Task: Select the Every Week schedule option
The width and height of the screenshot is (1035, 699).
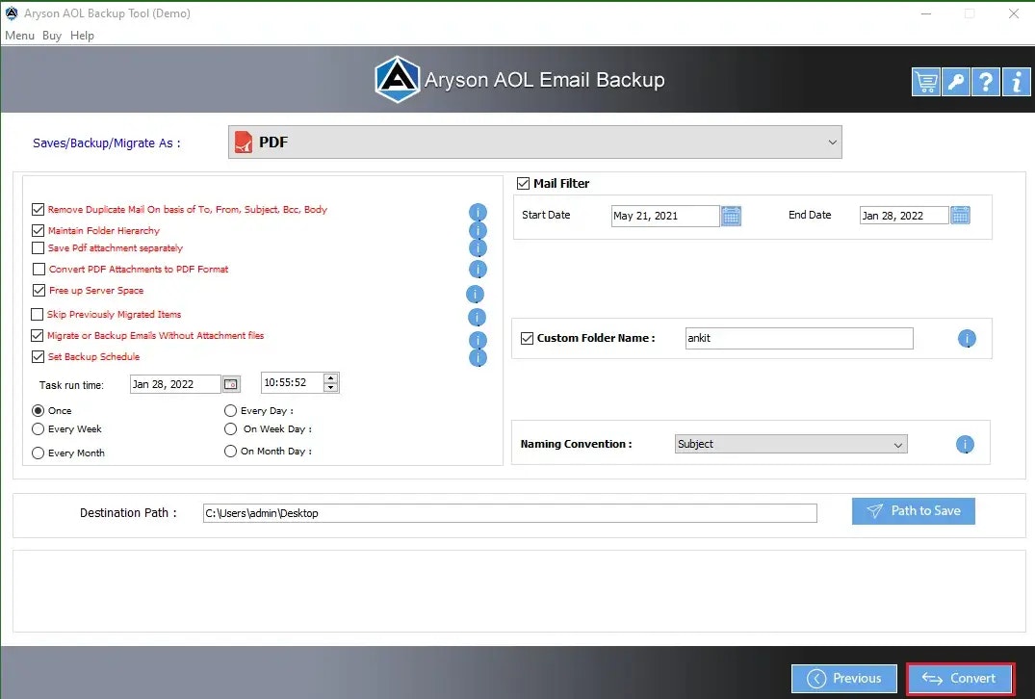Action: pos(39,429)
